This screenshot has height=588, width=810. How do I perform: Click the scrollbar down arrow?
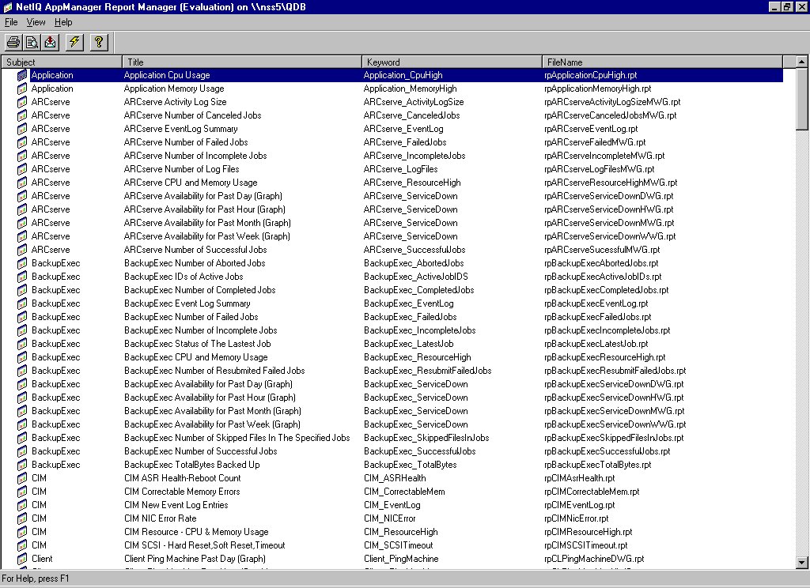(802, 563)
